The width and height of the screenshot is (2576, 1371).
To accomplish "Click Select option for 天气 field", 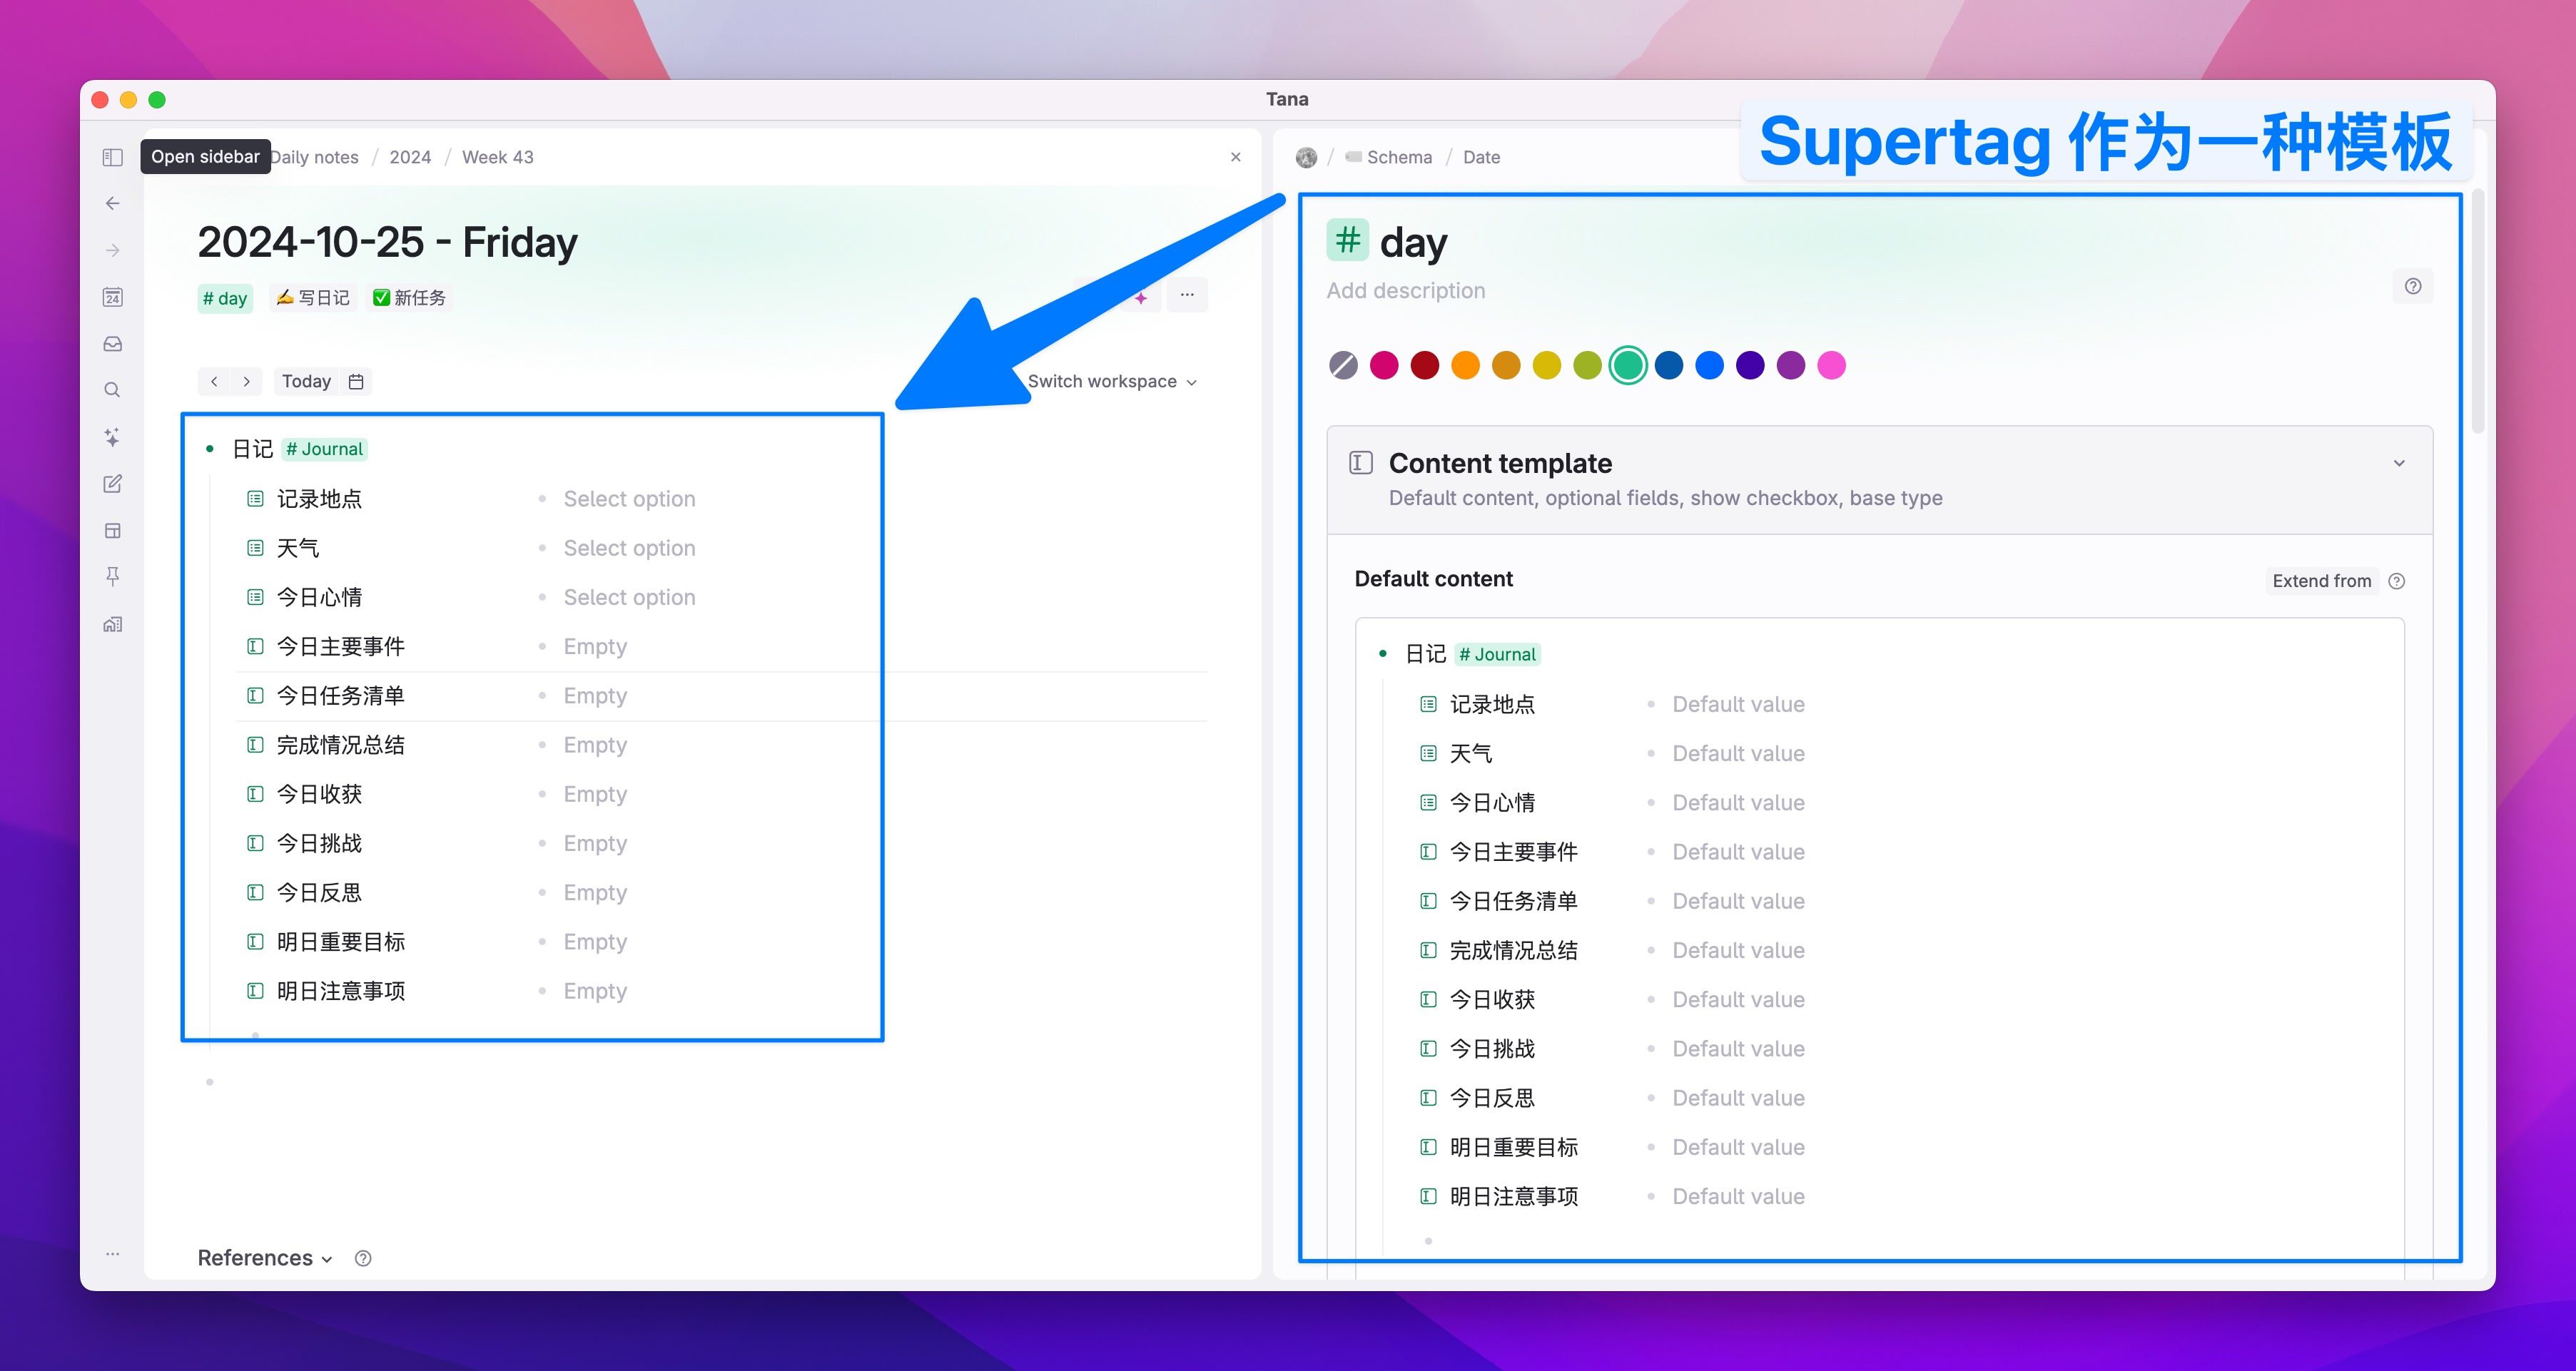I will [x=629, y=548].
